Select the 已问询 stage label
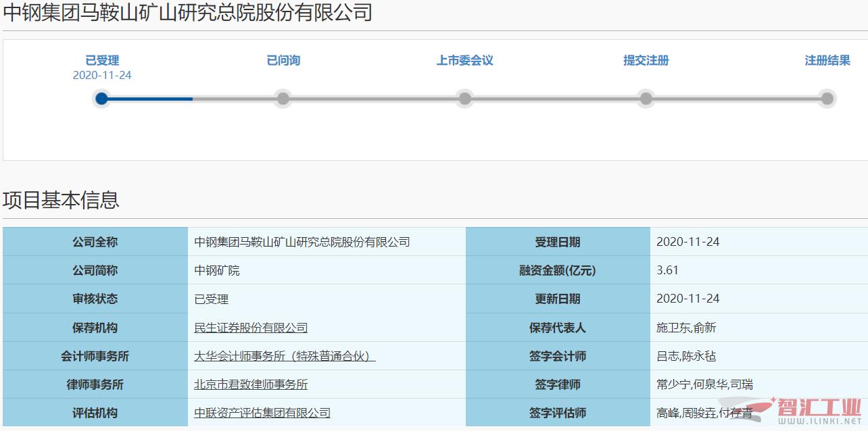868x431 pixels. pos(283,60)
